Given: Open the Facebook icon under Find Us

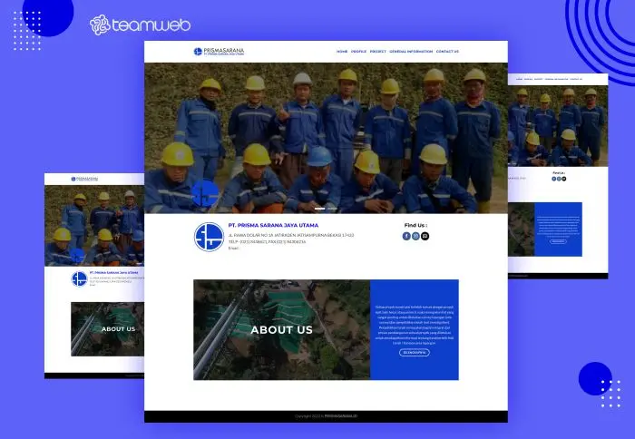Looking at the screenshot, I should pos(406,236).
